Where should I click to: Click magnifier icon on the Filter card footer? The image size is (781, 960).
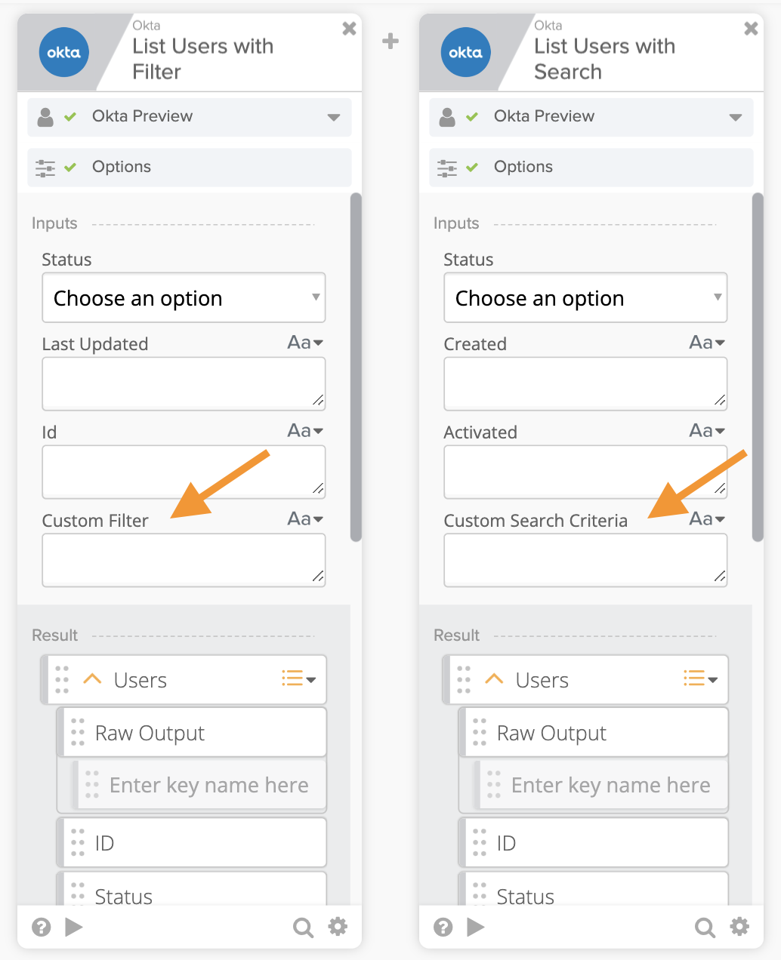pos(303,927)
